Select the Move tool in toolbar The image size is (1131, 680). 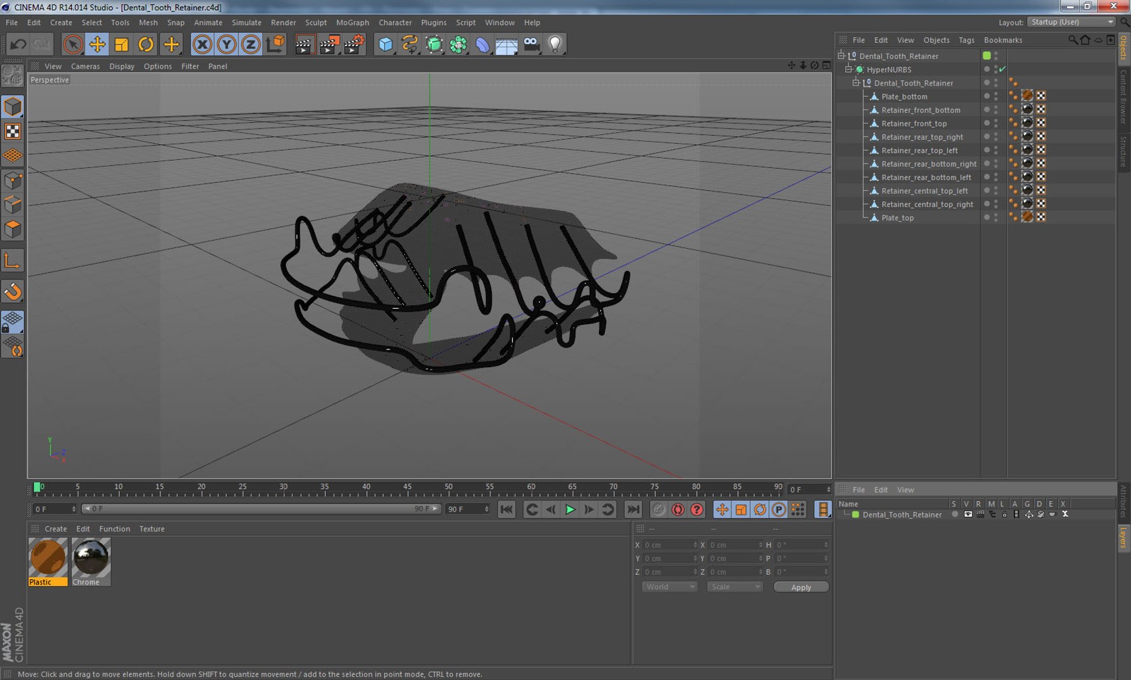pos(97,44)
